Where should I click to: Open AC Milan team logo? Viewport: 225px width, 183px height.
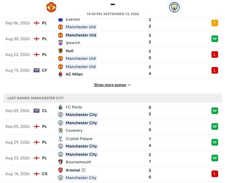point(61,74)
